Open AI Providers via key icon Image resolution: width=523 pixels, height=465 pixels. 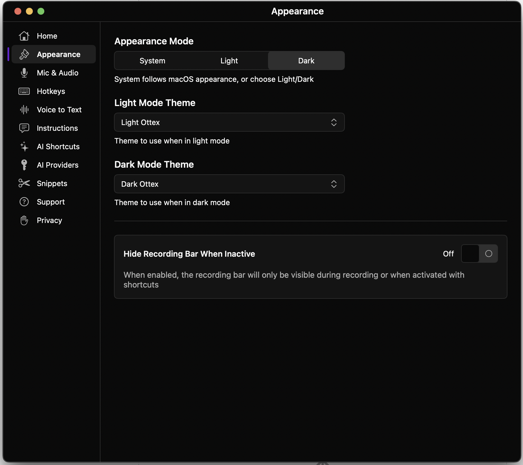(x=24, y=165)
